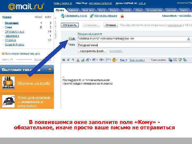Open the new letters count link at top
This screenshot has height=144, width=192.
(63, 3)
